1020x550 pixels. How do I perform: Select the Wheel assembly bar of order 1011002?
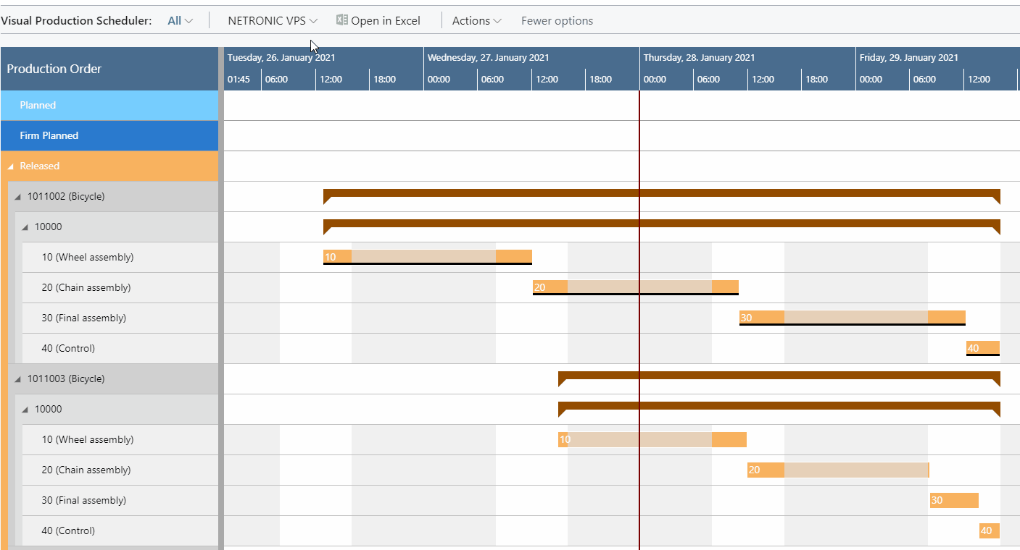coord(428,257)
